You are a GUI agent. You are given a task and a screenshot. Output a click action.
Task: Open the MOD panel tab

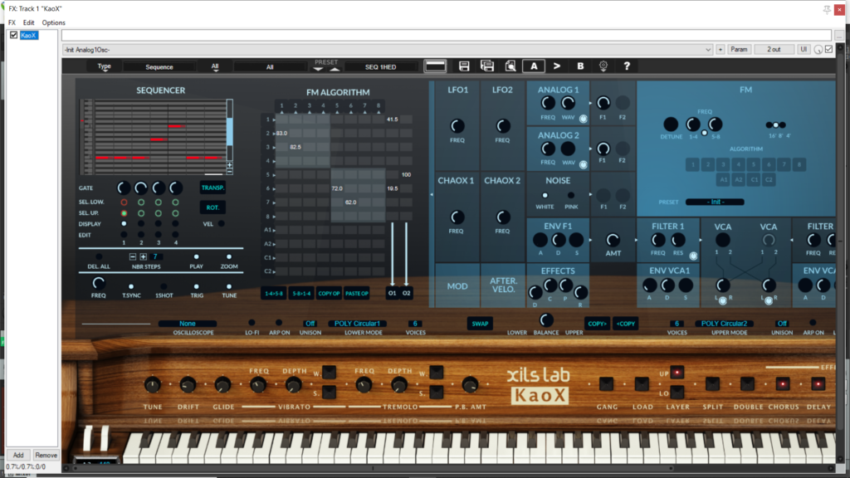coord(457,286)
